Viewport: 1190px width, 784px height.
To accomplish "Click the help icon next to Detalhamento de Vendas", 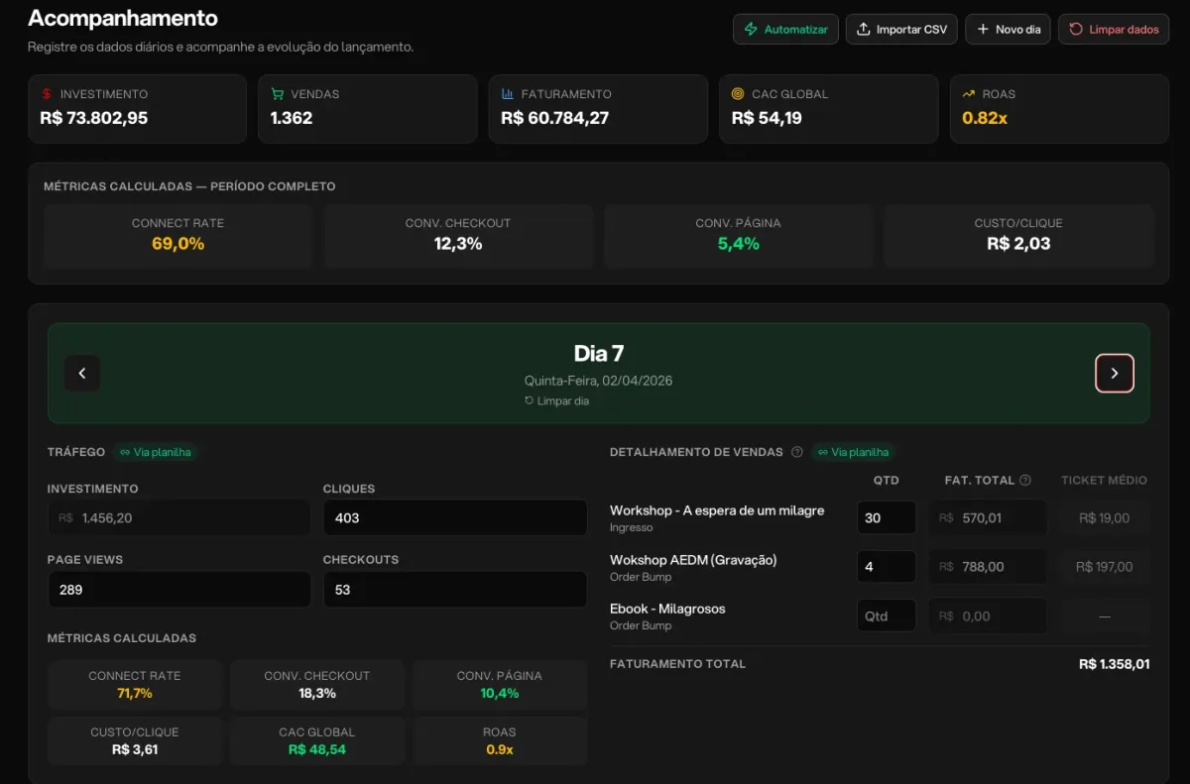I will pyautogui.click(x=796, y=452).
